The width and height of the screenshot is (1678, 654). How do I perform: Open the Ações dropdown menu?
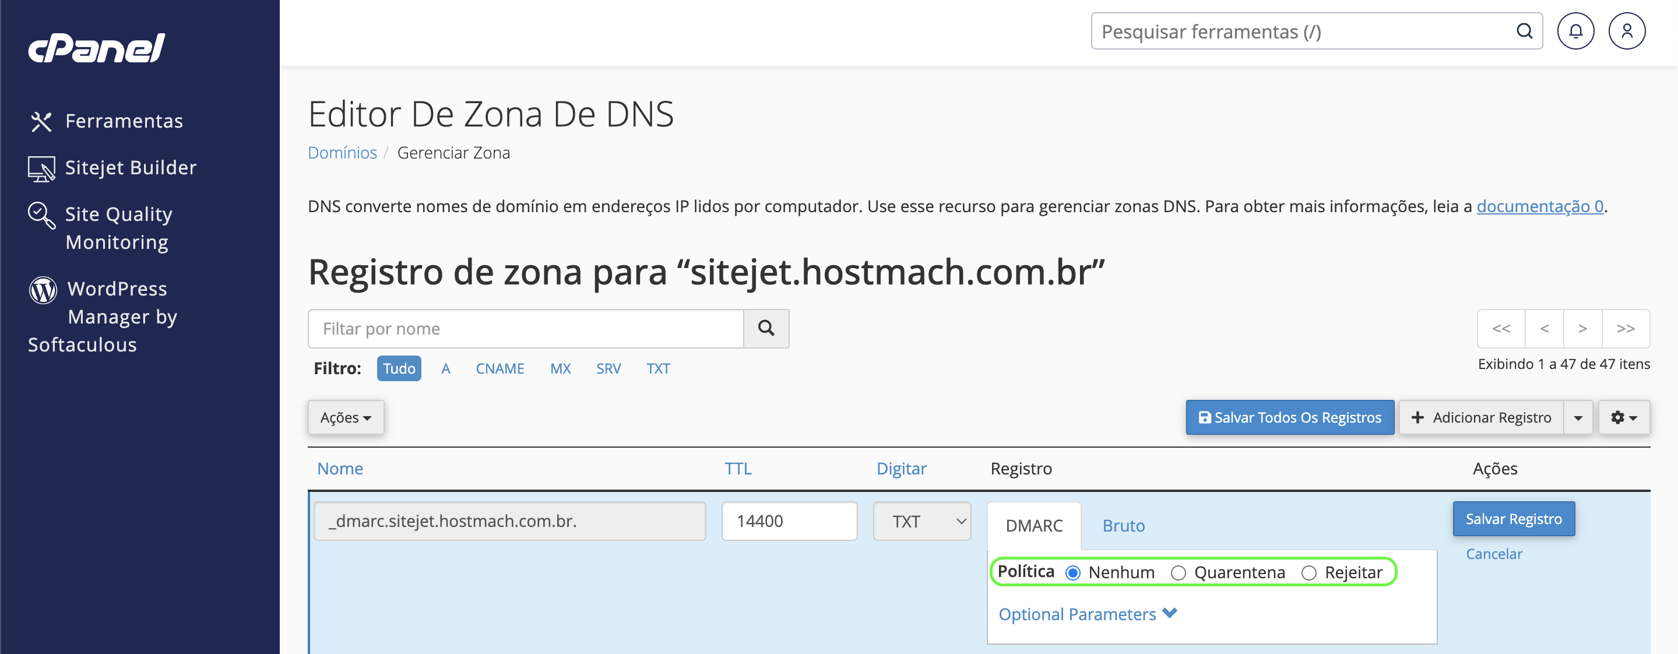[x=346, y=417]
